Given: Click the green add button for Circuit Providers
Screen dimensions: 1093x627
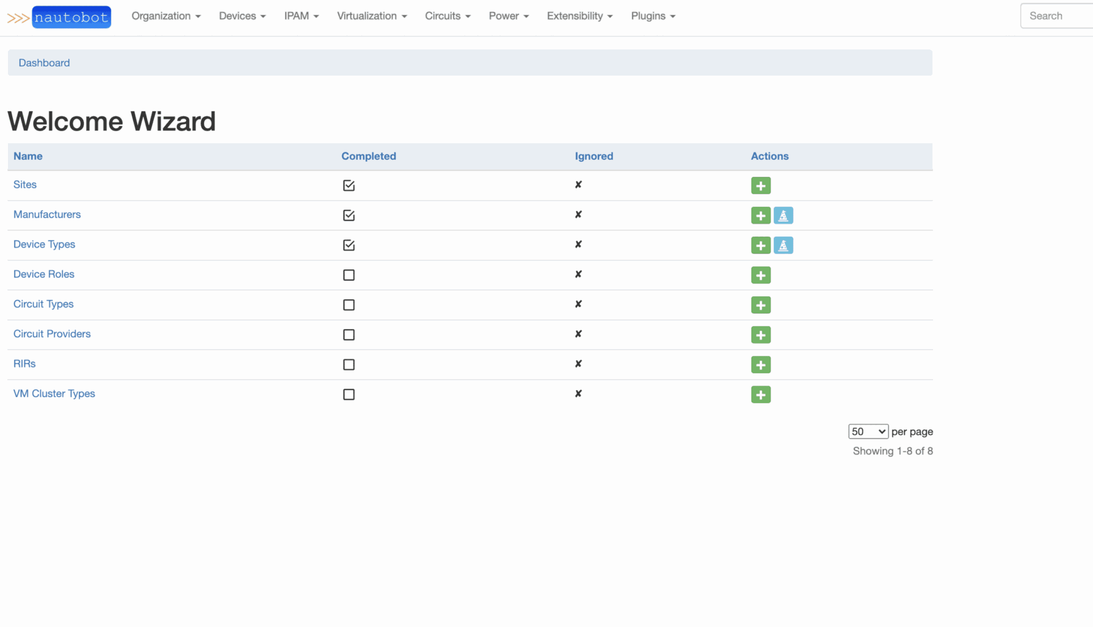Looking at the screenshot, I should tap(761, 335).
